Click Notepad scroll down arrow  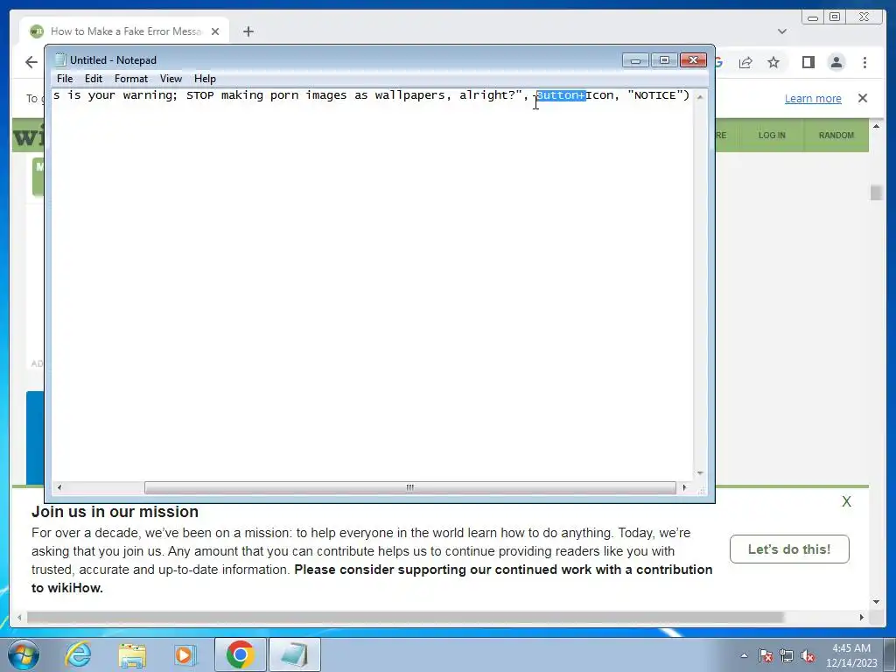tap(700, 473)
